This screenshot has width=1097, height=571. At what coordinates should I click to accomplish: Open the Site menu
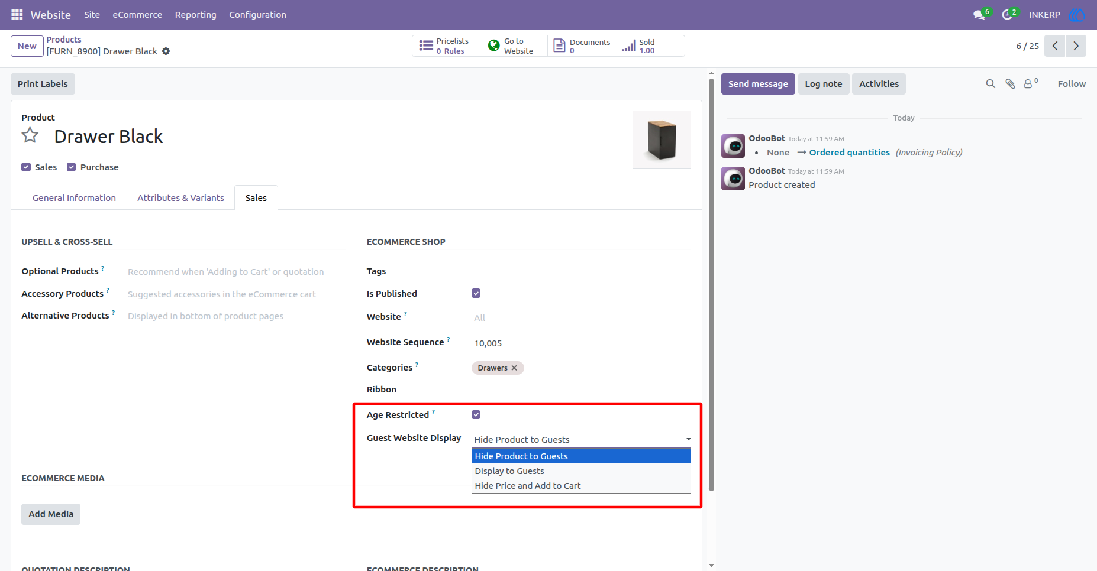coord(92,15)
